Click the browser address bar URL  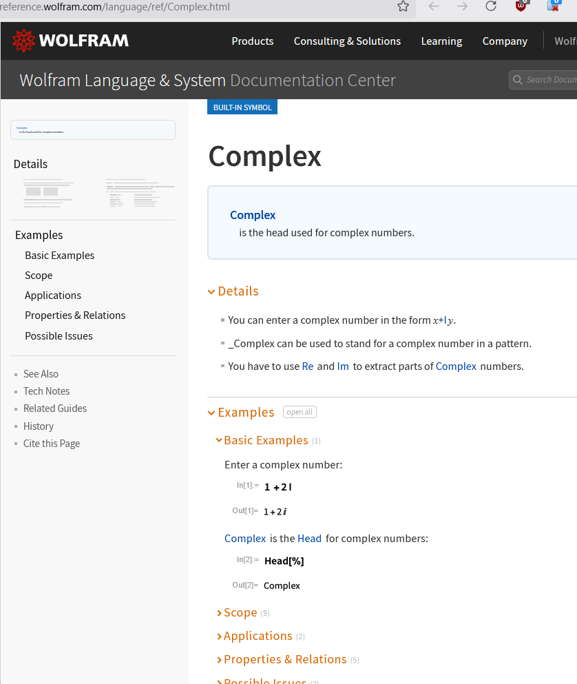click(x=138, y=7)
